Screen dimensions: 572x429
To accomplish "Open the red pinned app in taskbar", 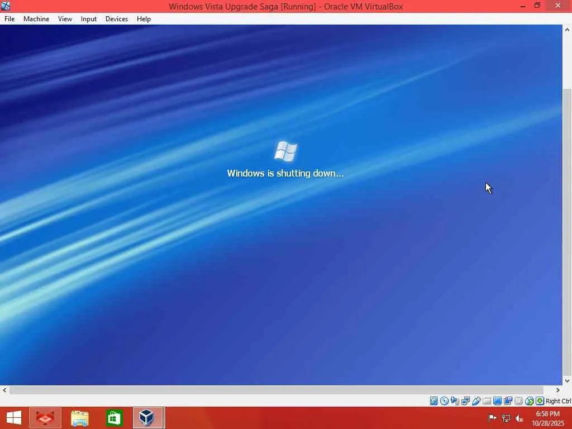I will [x=45, y=418].
